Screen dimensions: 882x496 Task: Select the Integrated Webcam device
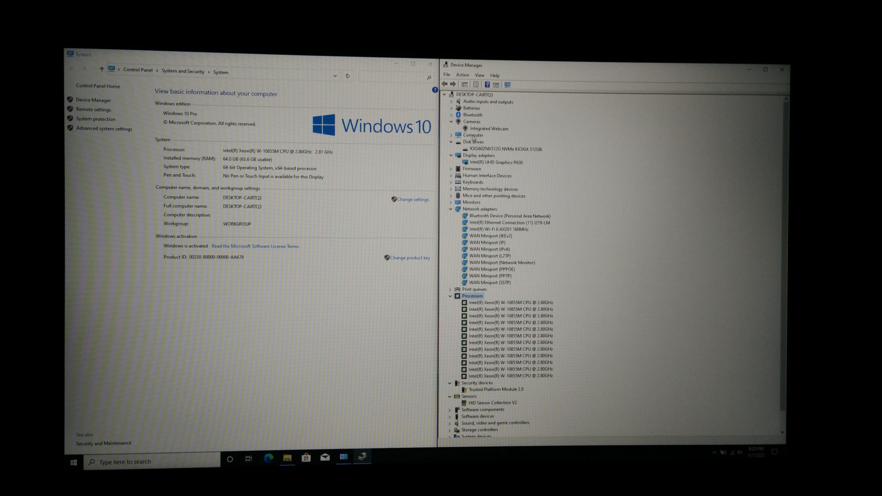tap(489, 128)
